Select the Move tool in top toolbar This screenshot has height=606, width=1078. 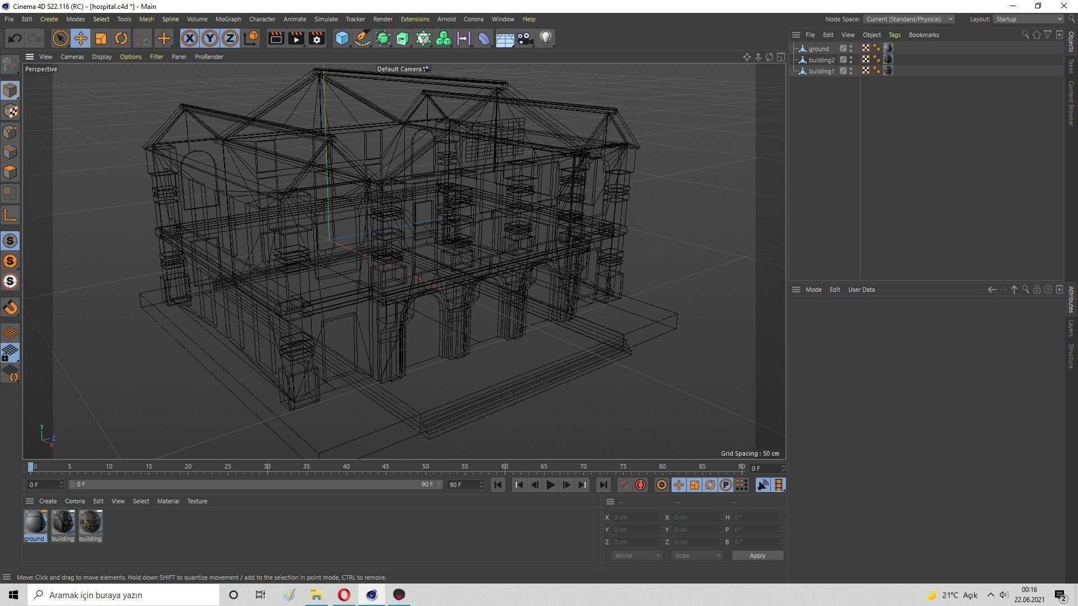point(80,38)
